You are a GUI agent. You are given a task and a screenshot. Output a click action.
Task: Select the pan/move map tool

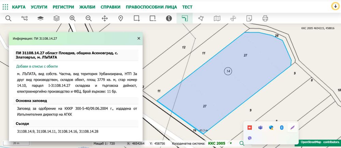105,18
